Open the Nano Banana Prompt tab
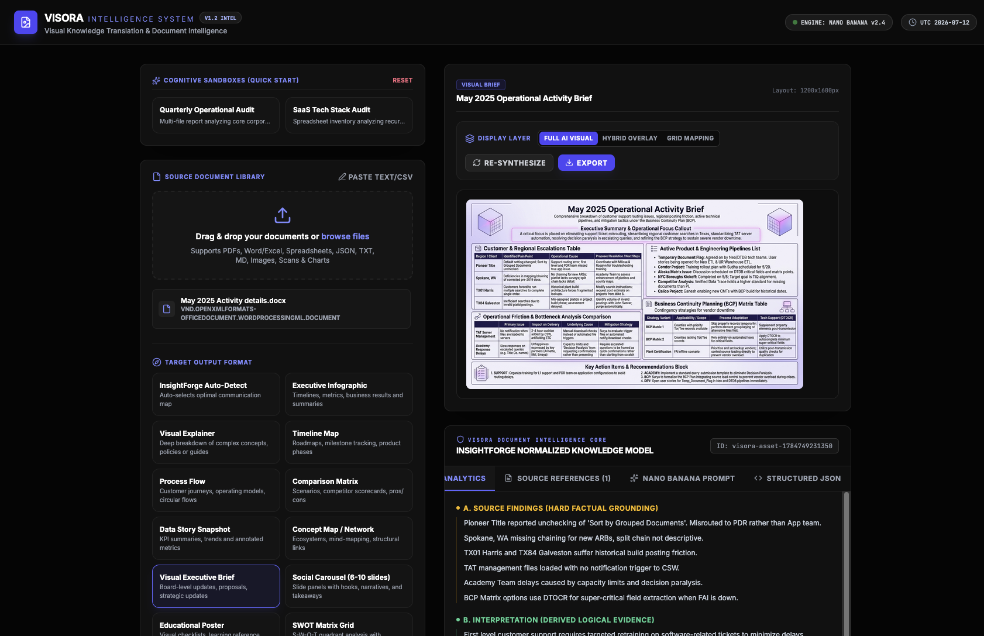The height and width of the screenshot is (636, 984). pyautogui.click(x=682, y=478)
